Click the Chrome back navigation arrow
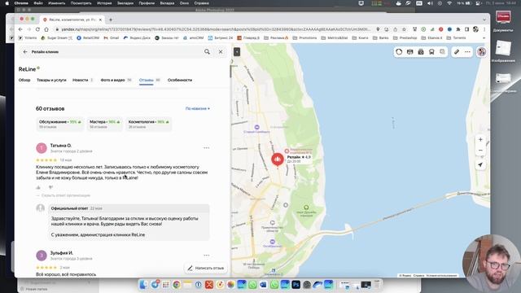 tap(20, 29)
